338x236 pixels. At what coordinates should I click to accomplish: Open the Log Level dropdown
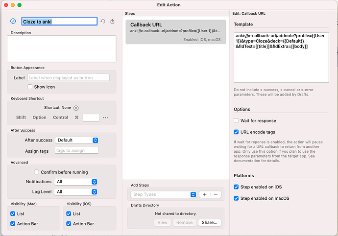(76, 191)
